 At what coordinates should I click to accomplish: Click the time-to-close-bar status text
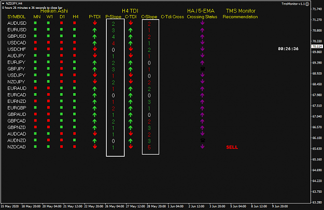pos(33,8)
